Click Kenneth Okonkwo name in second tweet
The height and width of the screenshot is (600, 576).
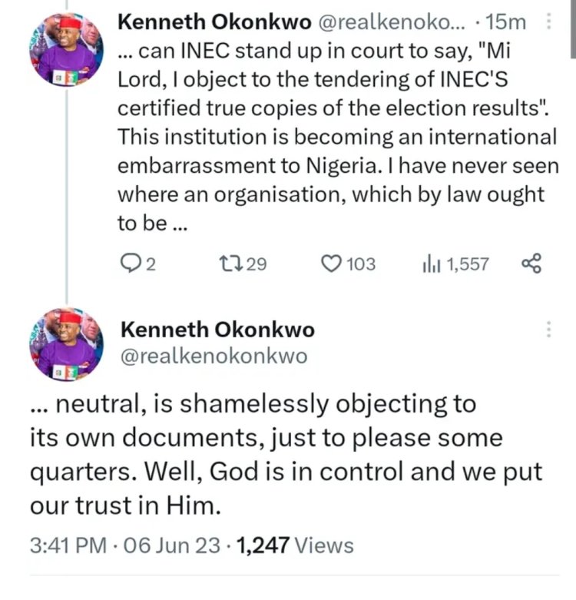pyautogui.click(x=217, y=330)
